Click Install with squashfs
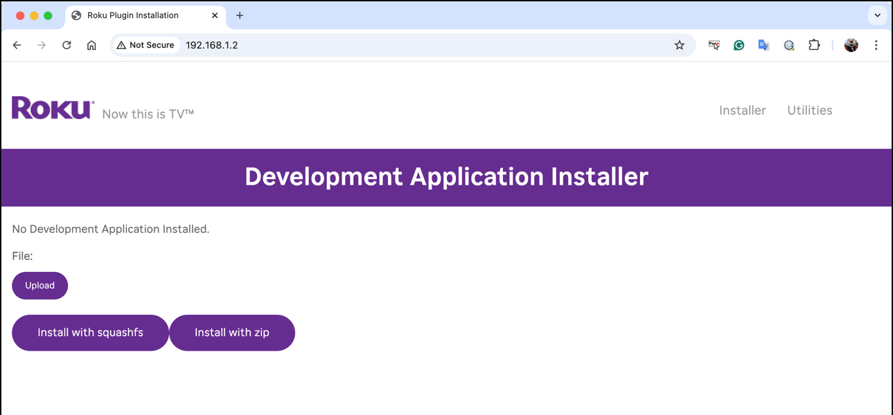This screenshot has height=415, width=893. pyautogui.click(x=90, y=333)
